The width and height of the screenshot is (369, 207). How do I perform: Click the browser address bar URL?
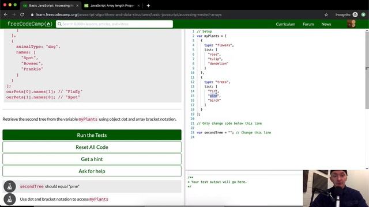129,14
